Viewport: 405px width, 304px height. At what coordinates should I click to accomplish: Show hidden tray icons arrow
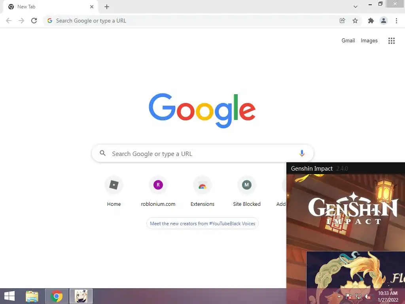339,296
